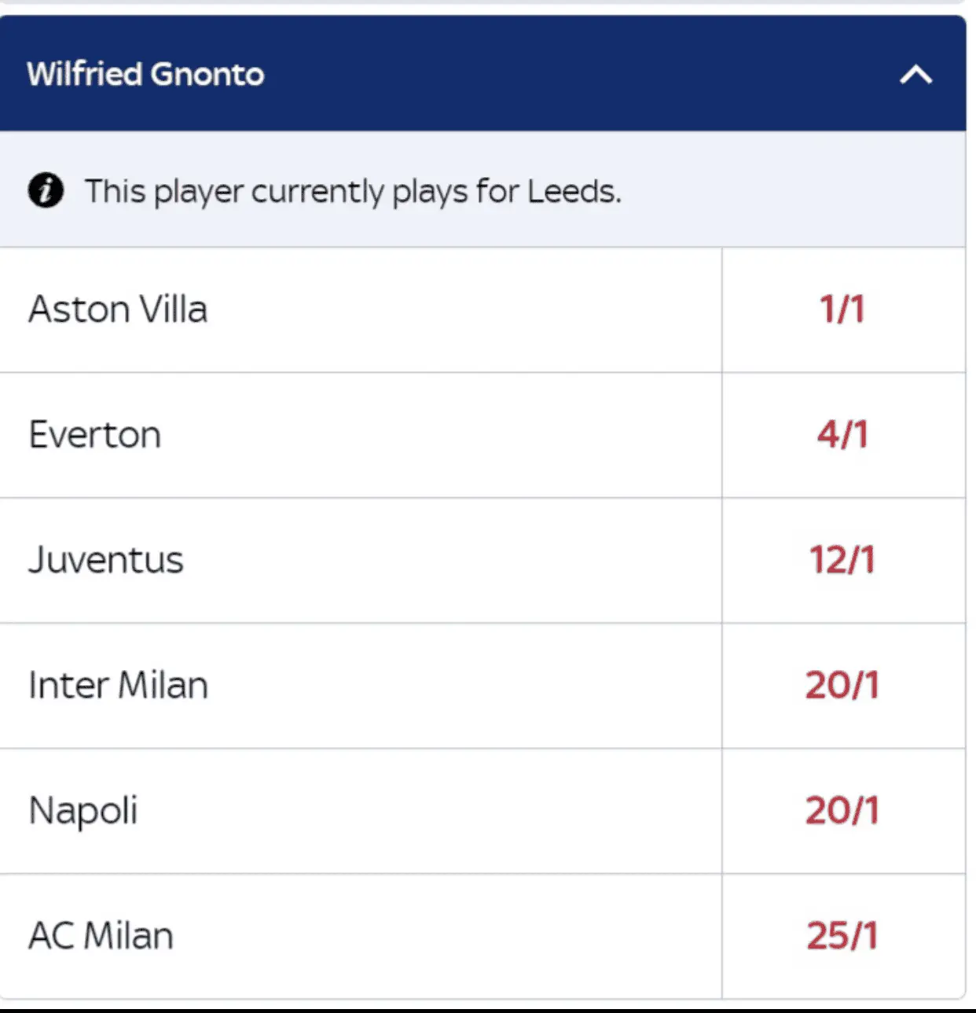Select AC Milan odds 25/1

click(x=842, y=936)
